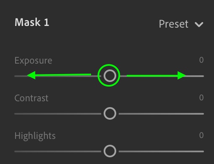Click Highlights track right of the handle
The image size is (214, 164).
click(x=161, y=151)
